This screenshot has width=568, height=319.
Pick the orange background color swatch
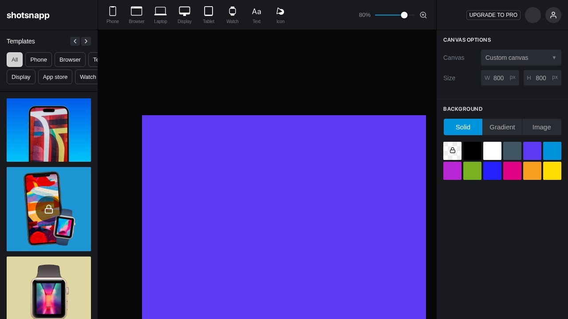tap(532, 171)
